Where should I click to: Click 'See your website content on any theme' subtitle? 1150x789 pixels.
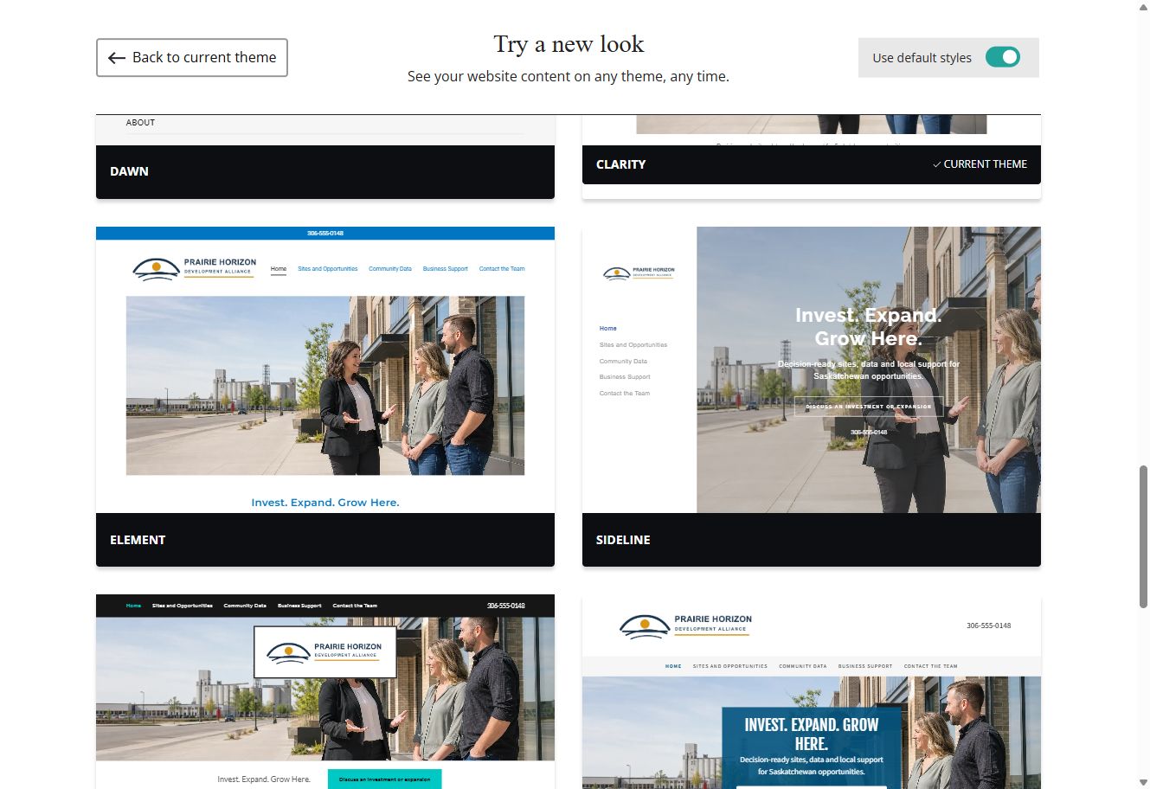pos(569,76)
